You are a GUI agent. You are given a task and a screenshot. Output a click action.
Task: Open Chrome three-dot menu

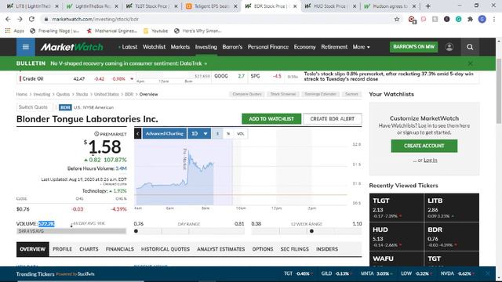click(x=494, y=19)
